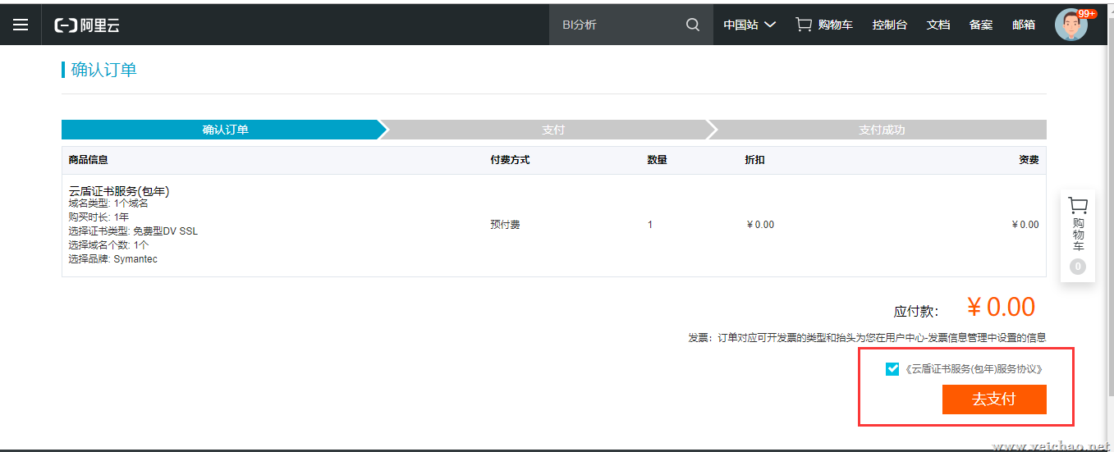Click the search magnifier icon
This screenshot has height=452, width=1114.
pyautogui.click(x=693, y=25)
